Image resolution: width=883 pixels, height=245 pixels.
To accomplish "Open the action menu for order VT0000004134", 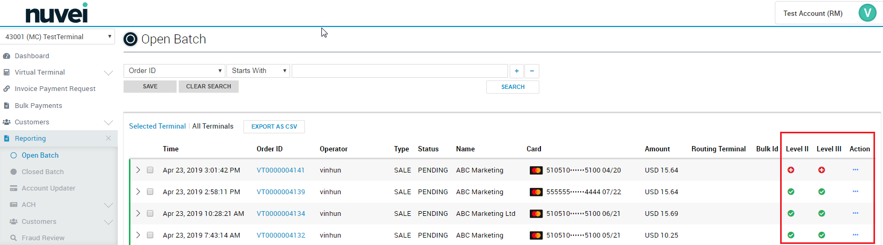I will (855, 213).
